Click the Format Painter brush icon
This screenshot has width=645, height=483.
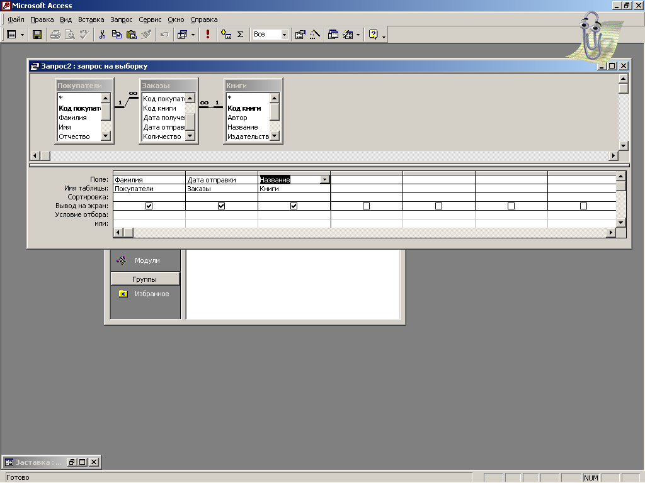(x=146, y=35)
